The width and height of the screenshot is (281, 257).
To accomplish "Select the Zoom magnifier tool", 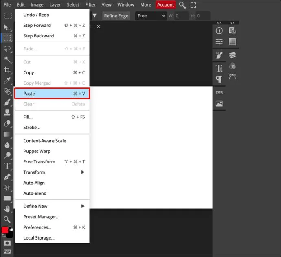I will tap(7, 220).
